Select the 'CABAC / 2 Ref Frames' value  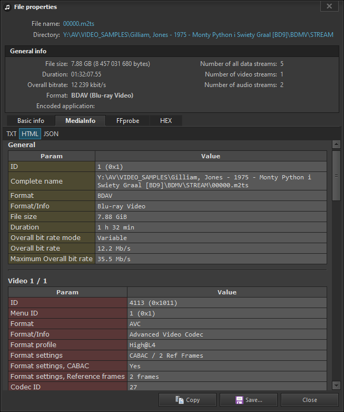tap(227, 355)
